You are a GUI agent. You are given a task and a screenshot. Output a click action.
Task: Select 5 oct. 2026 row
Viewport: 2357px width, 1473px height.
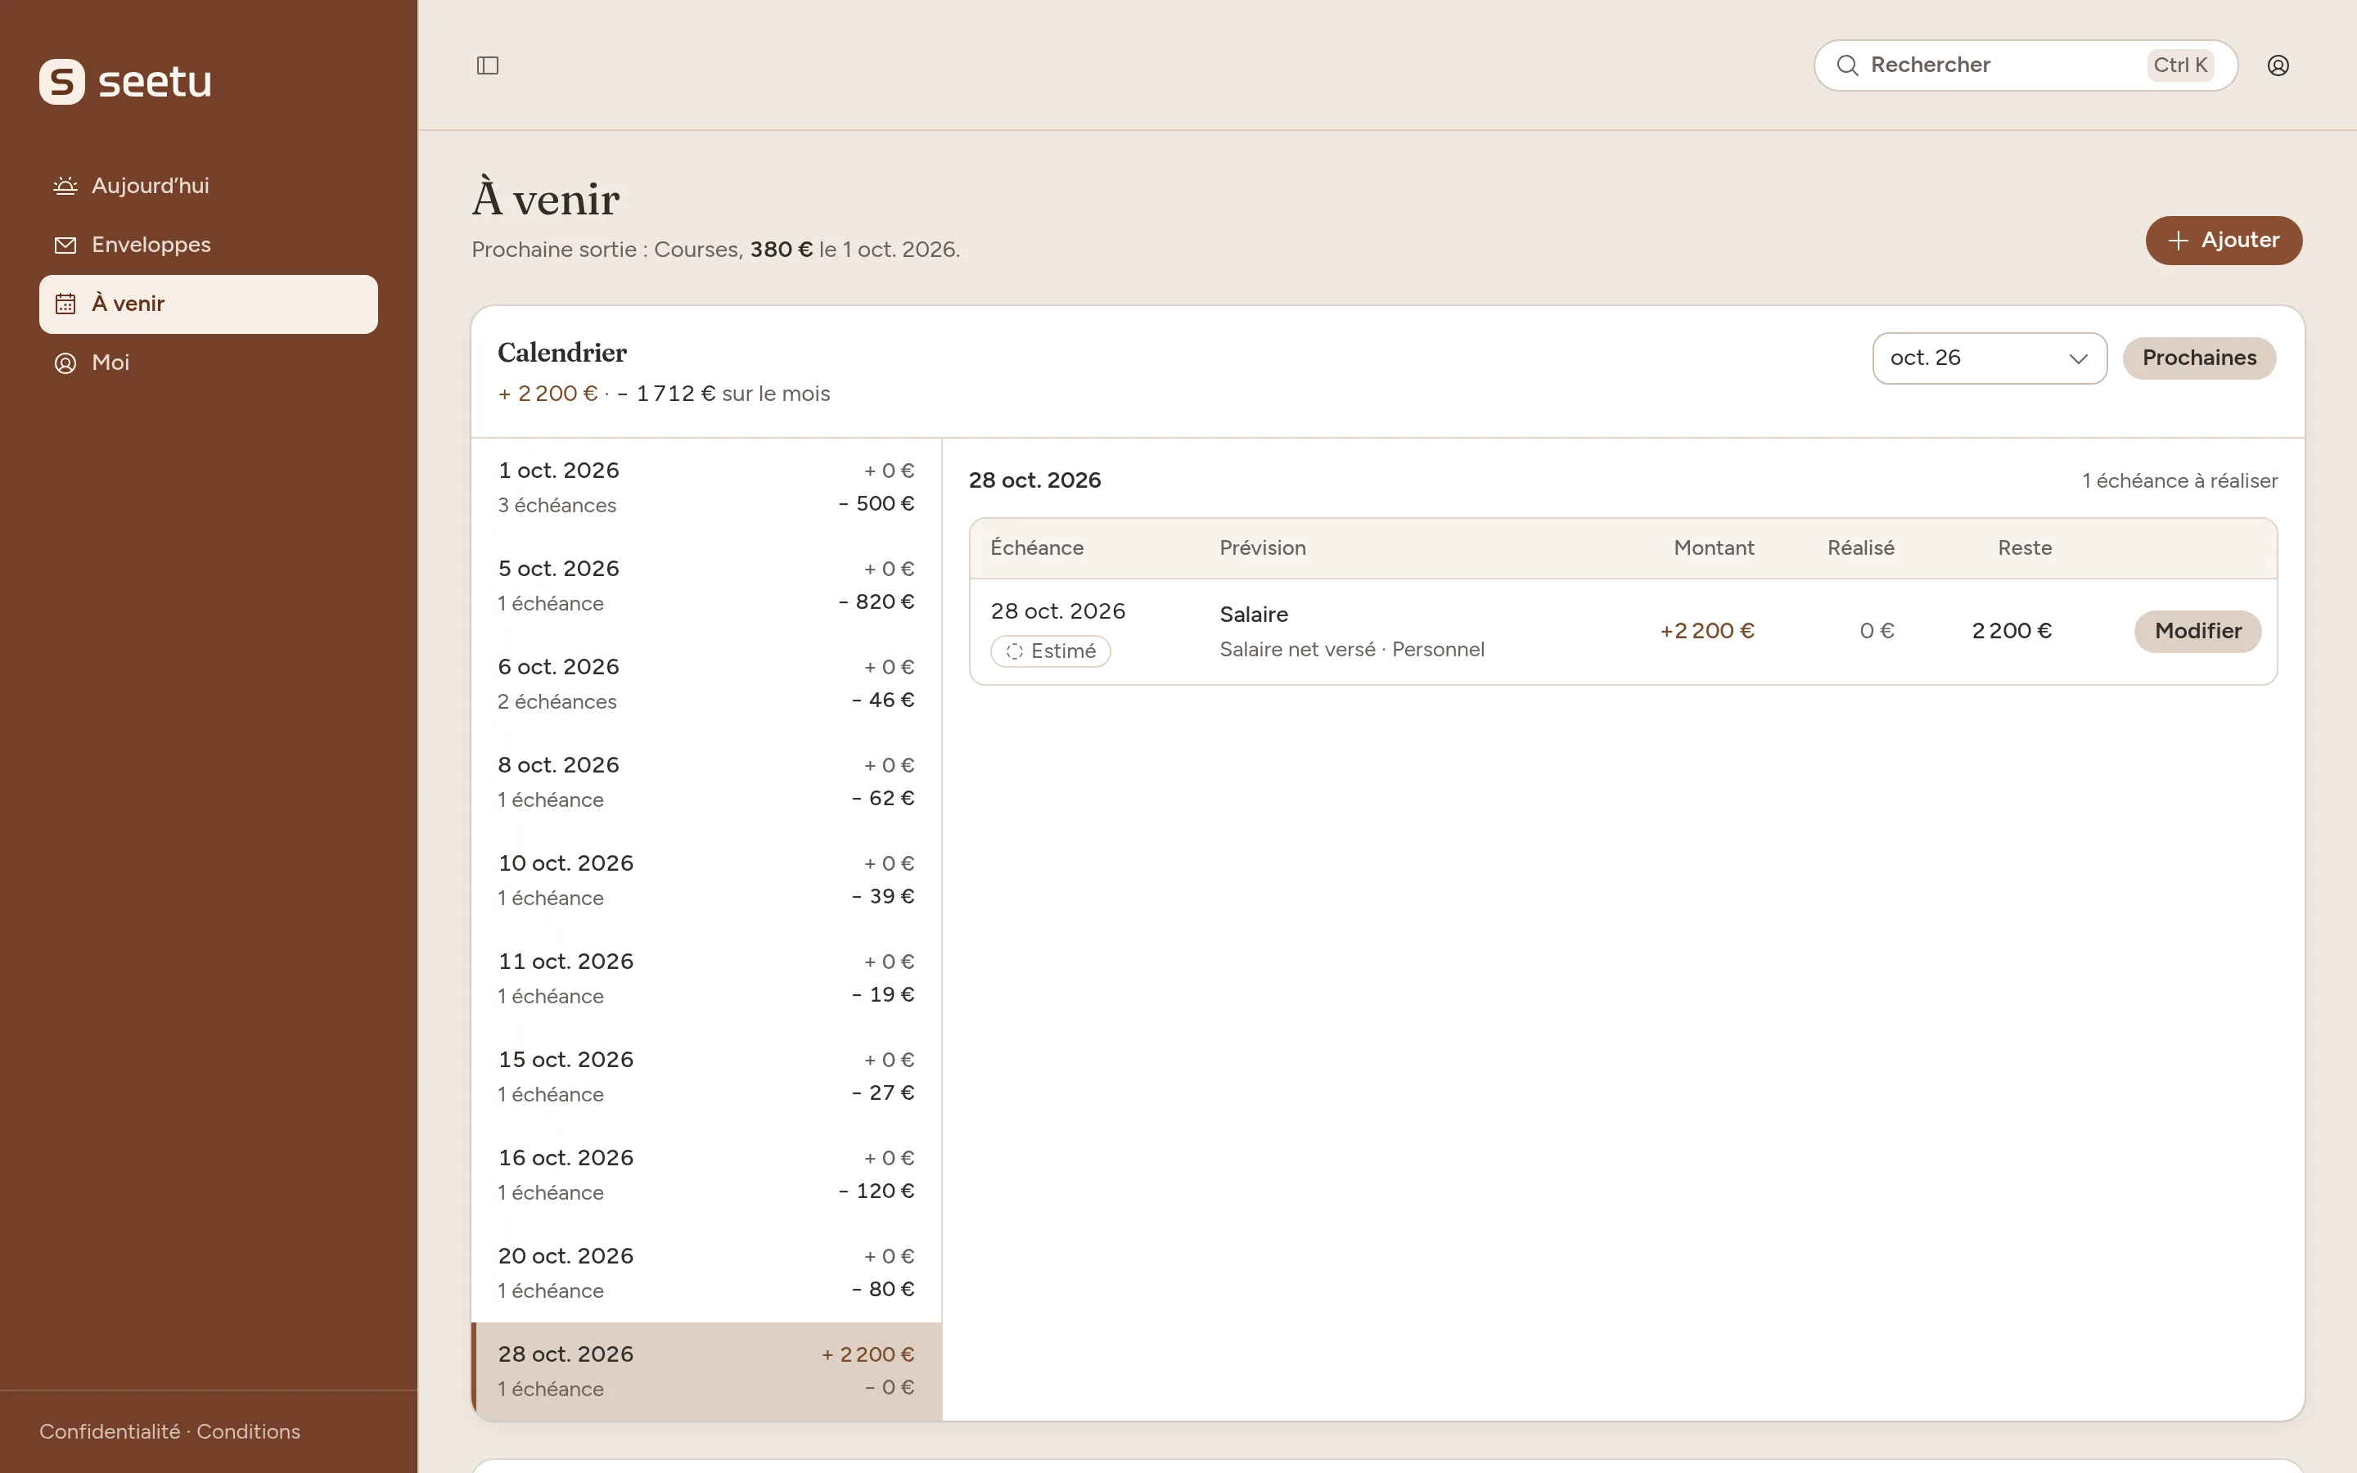coord(706,585)
